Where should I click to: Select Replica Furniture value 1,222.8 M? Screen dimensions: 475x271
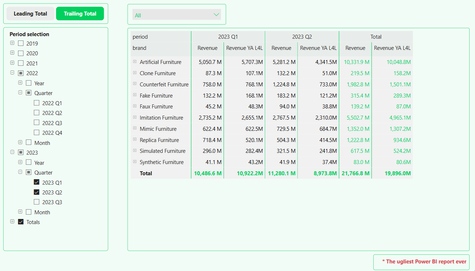pyautogui.click(x=358, y=140)
